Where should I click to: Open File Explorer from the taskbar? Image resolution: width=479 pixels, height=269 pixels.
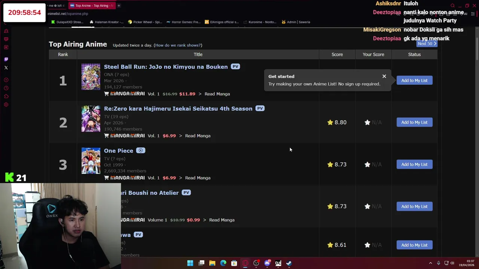pos(212,263)
